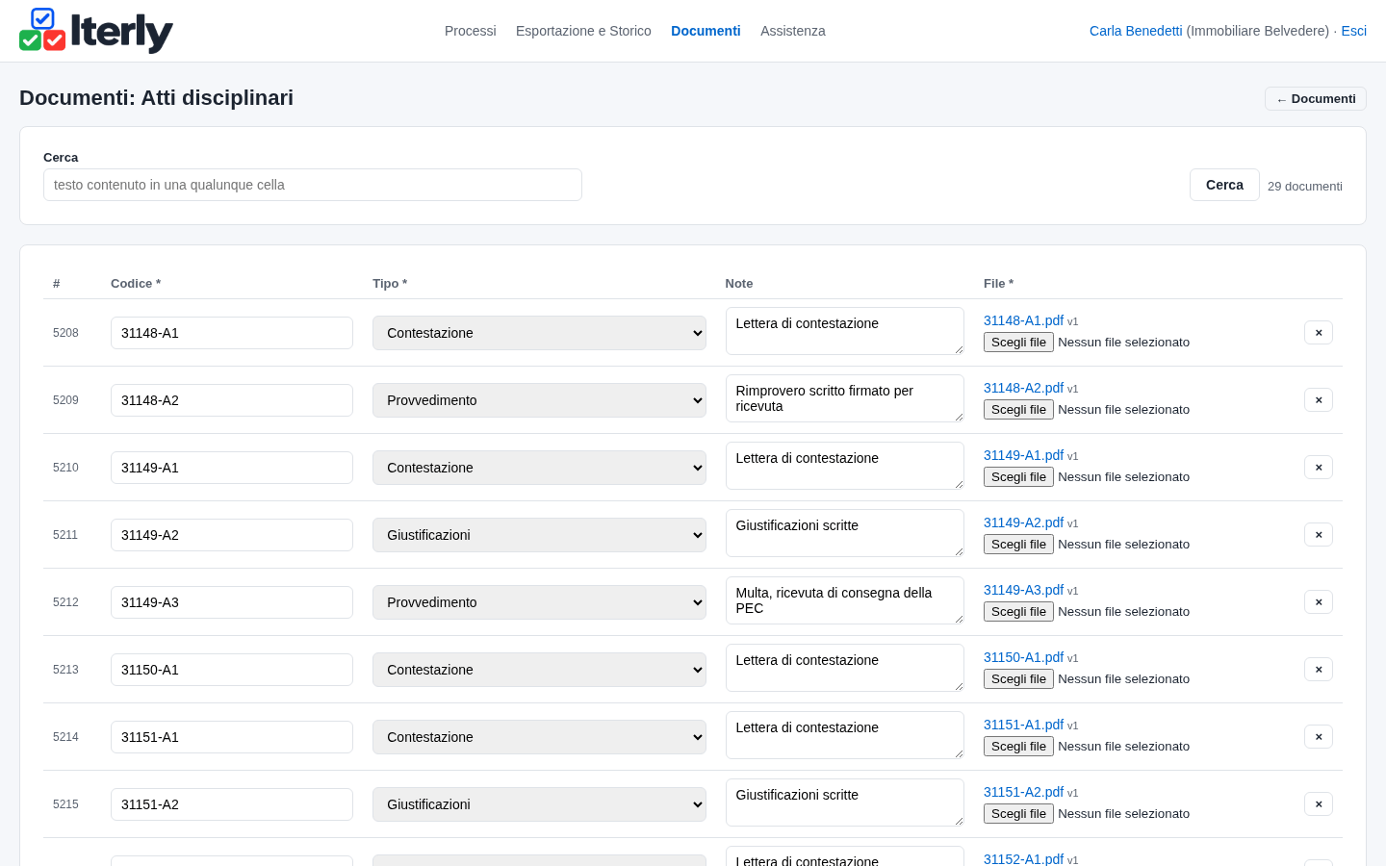
Task: Edit note 'Rimprovero scritto firmato per ricevuta'
Action: pyautogui.click(x=845, y=398)
